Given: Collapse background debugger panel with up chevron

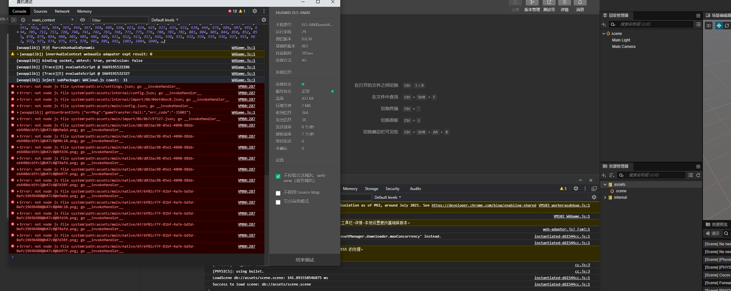Looking at the screenshot, I should click(580, 180).
